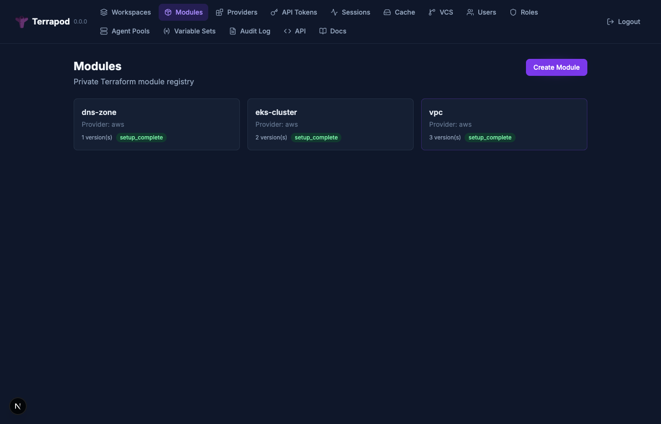Image resolution: width=661 pixels, height=424 pixels.
Task: Click the dns-zone setup_complete badge
Action: [x=141, y=138]
